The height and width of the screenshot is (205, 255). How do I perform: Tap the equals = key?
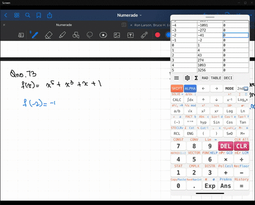242,186
